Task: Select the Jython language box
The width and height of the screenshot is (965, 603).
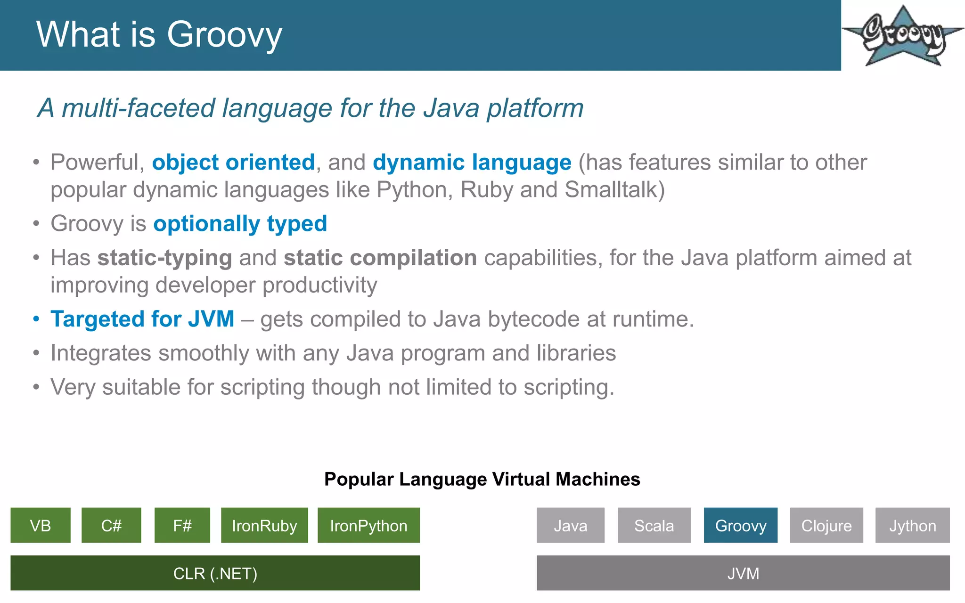Action: pyautogui.click(x=912, y=525)
